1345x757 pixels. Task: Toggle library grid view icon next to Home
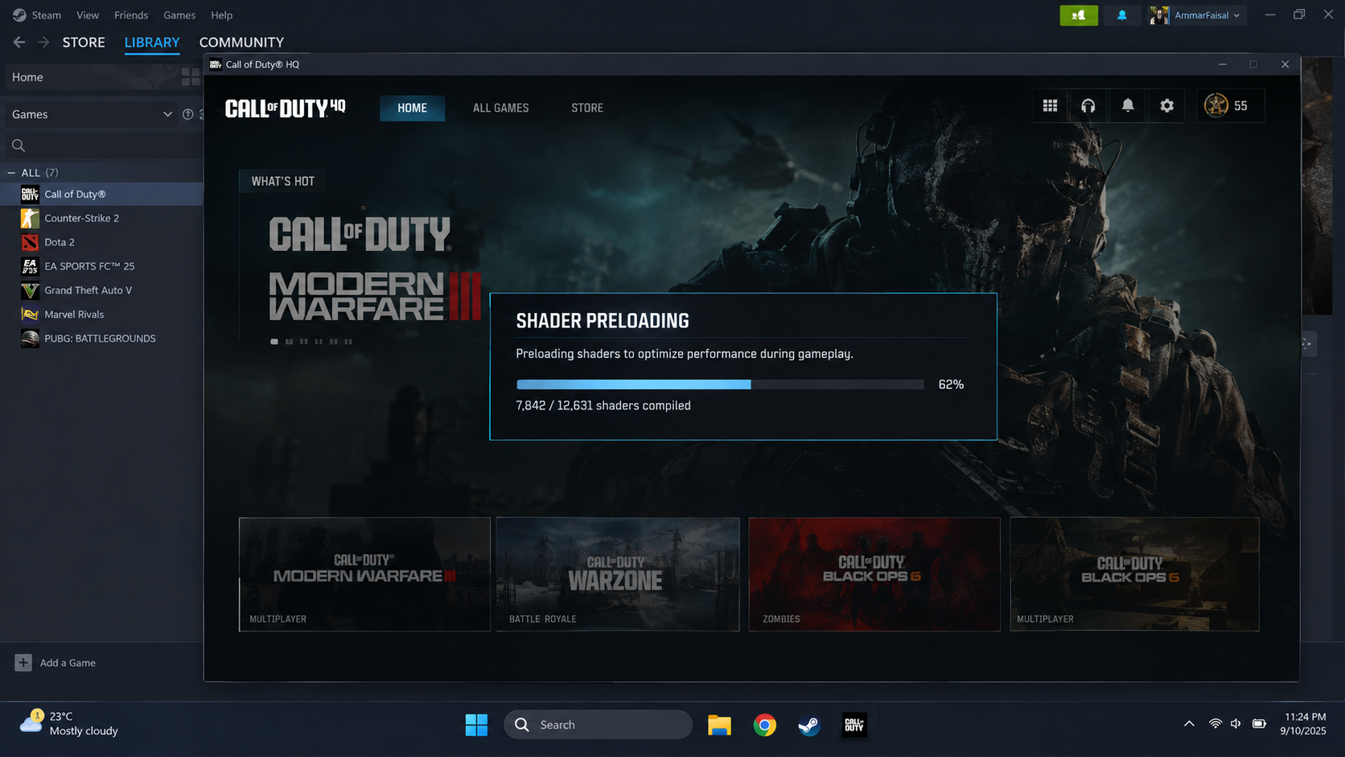tap(191, 77)
